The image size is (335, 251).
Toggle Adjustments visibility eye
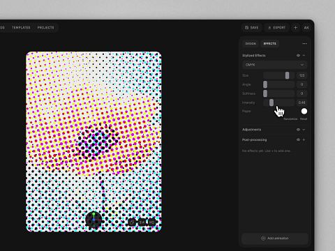click(x=298, y=130)
